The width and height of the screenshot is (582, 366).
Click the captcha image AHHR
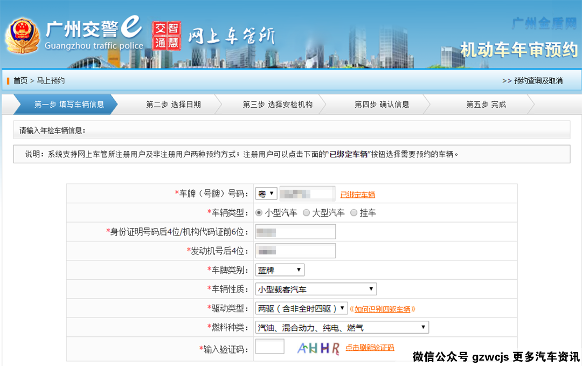pyautogui.click(x=318, y=348)
